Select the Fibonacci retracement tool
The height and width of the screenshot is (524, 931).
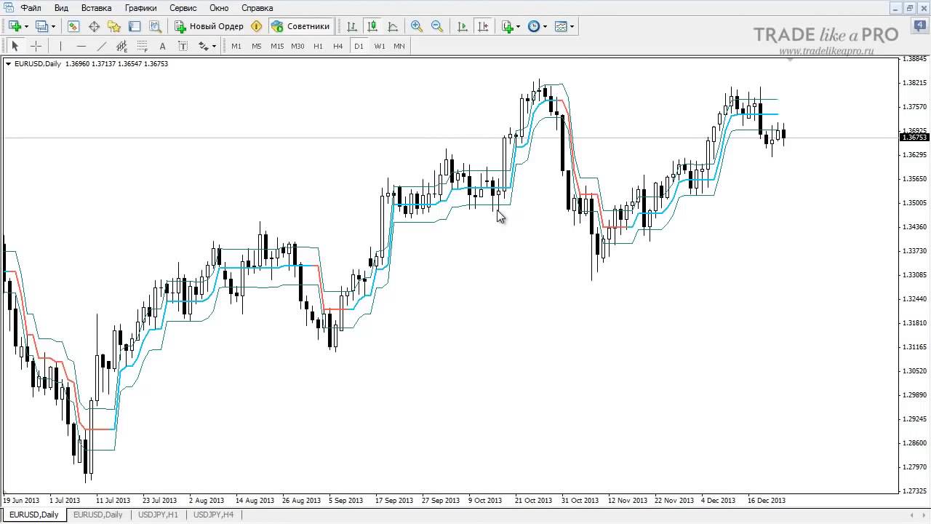click(x=143, y=46)
